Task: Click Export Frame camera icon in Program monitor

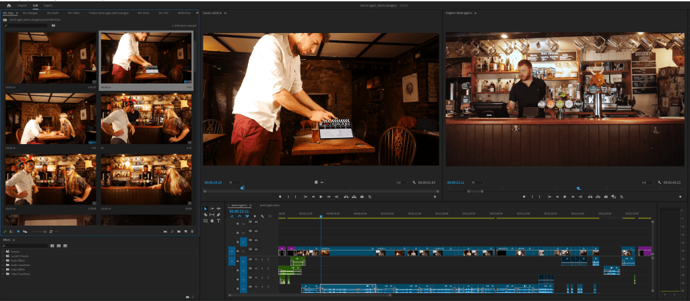Action: tap(606, 197)
